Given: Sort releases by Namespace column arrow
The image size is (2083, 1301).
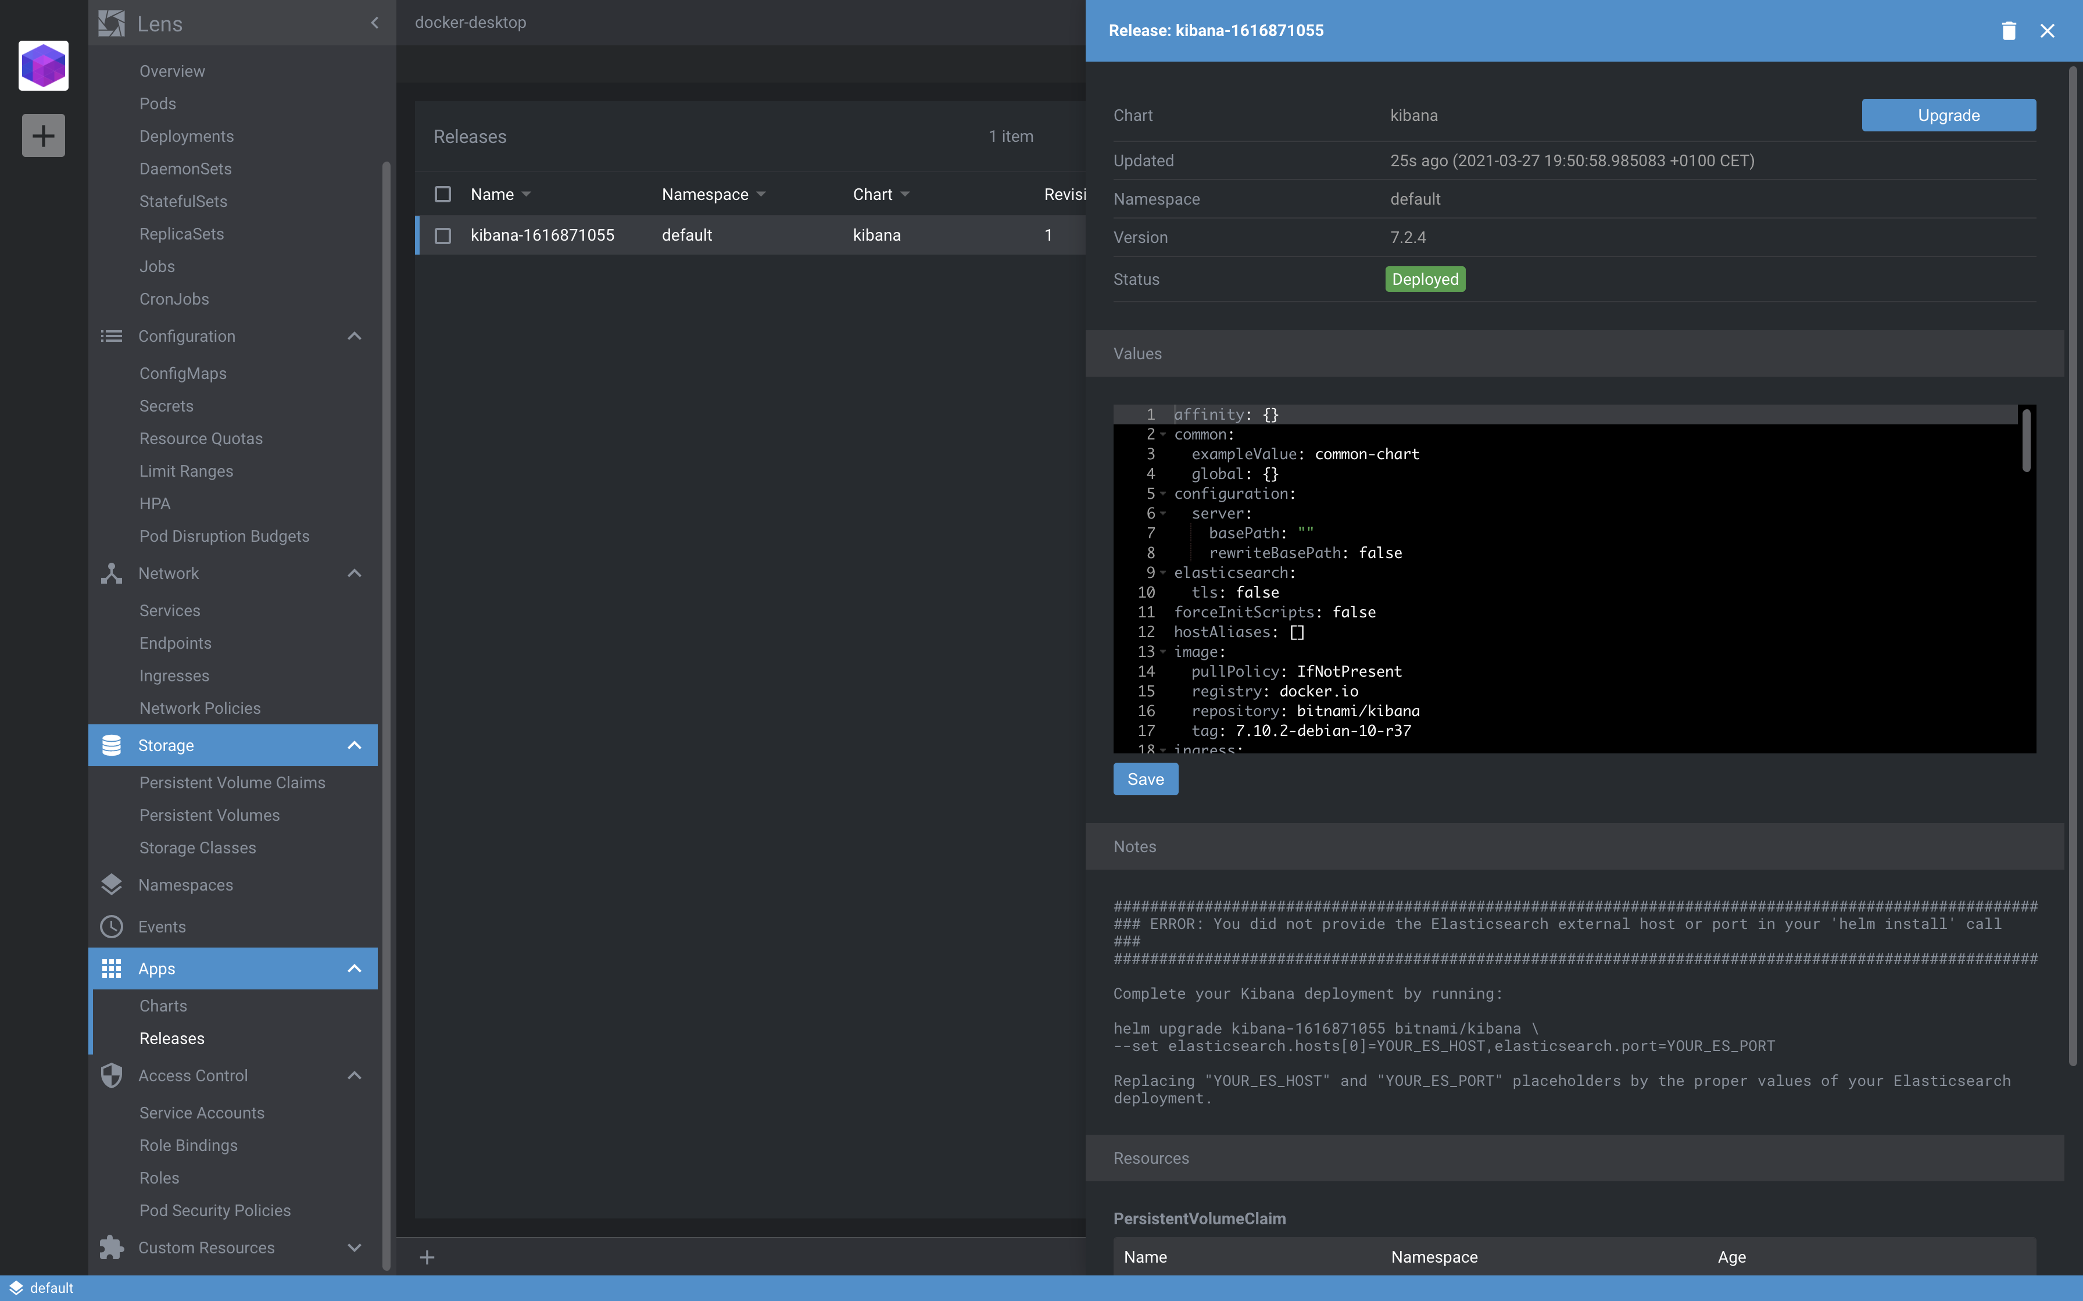Looking at the screenshot, I should tap(760, 195).
